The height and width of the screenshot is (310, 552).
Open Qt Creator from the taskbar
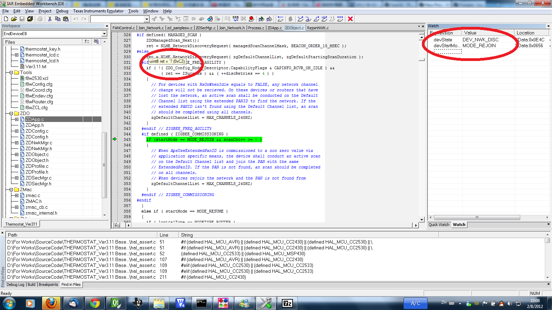pyautogui.click(x=116, y=303)
